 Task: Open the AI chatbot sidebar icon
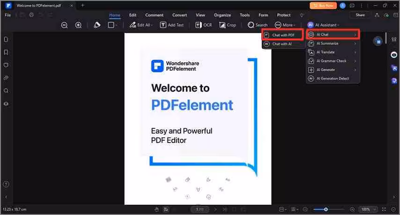(x=394, y=55)
